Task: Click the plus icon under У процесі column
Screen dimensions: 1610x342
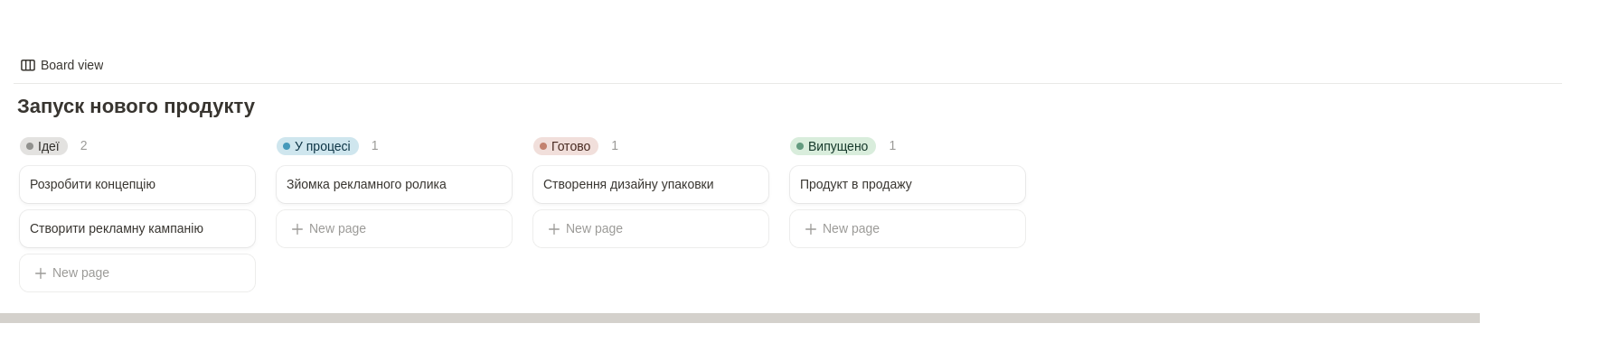Action: coord(297,229)
